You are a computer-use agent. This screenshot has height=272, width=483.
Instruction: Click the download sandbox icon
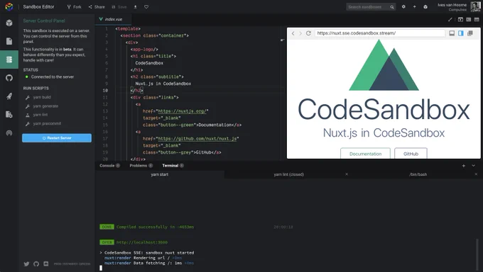(135, 7)
